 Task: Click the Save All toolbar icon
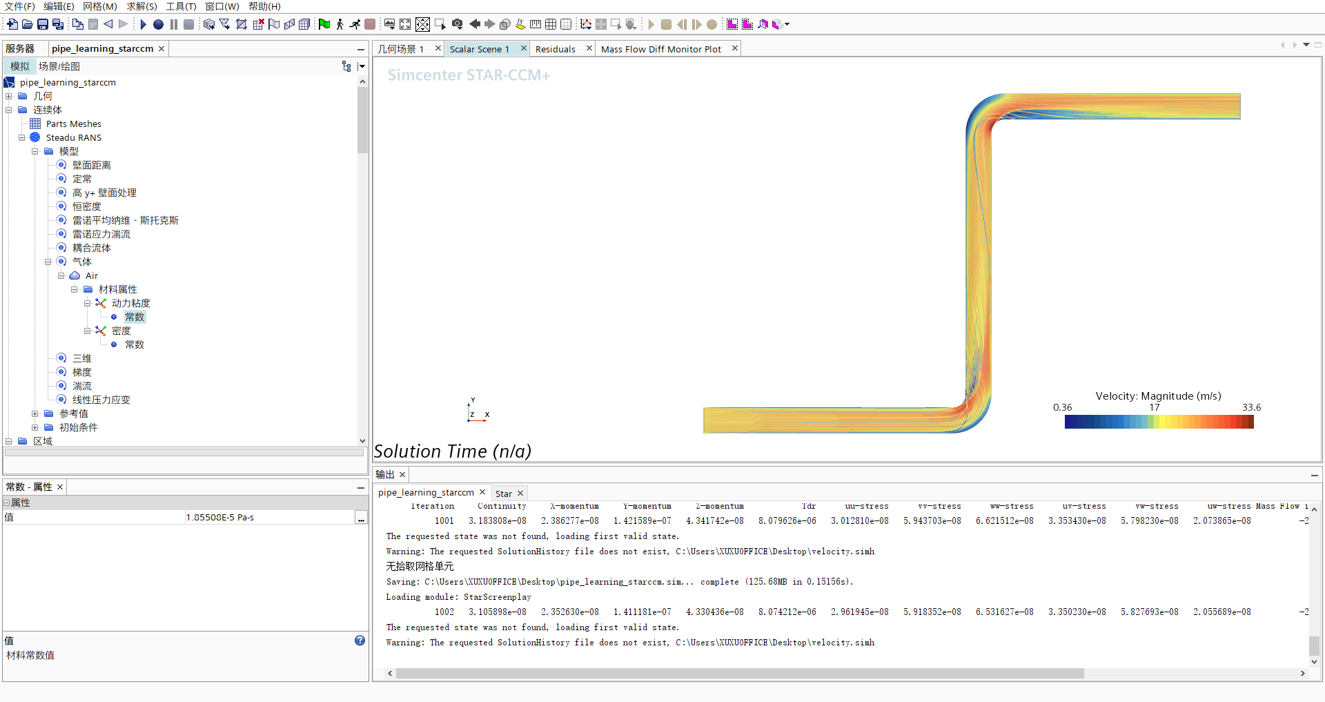pos(58,24)
